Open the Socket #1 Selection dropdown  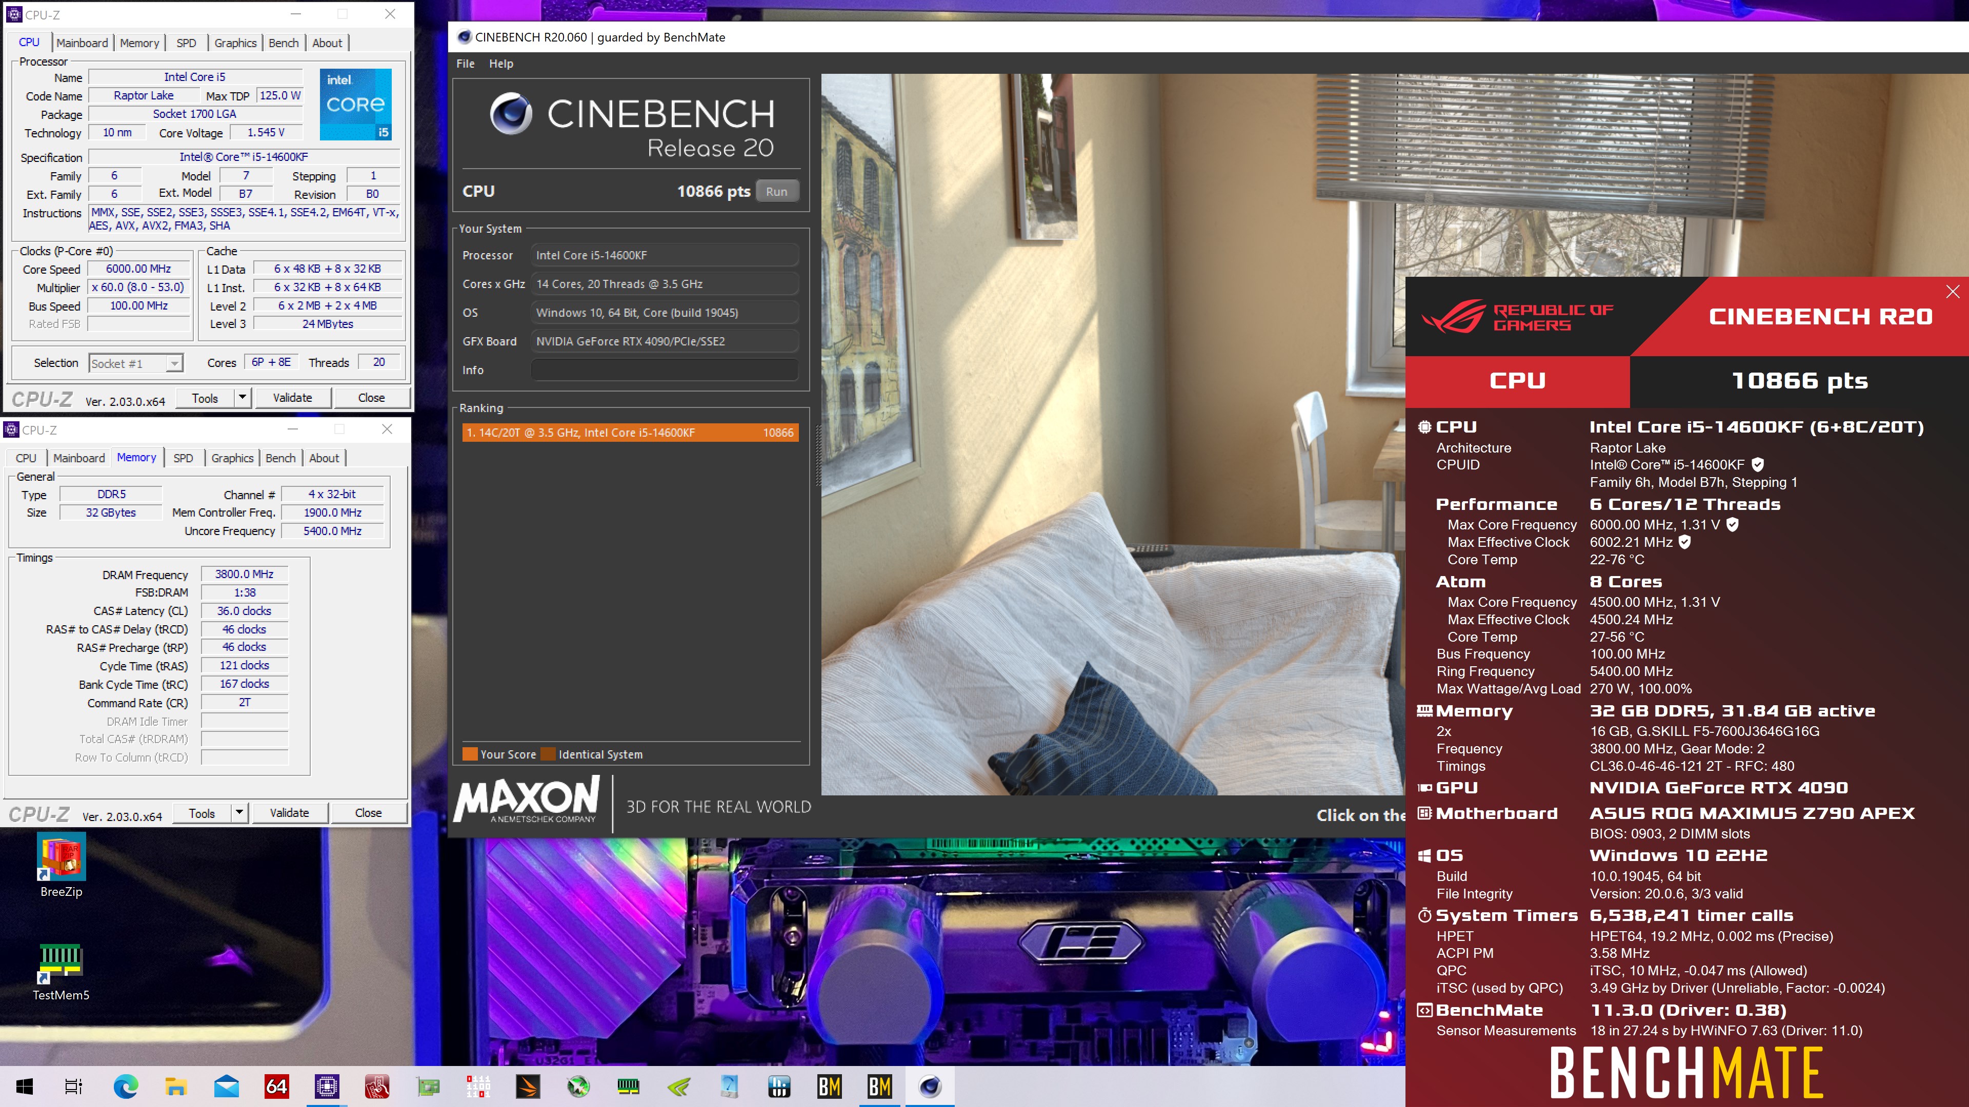(136, 364)
